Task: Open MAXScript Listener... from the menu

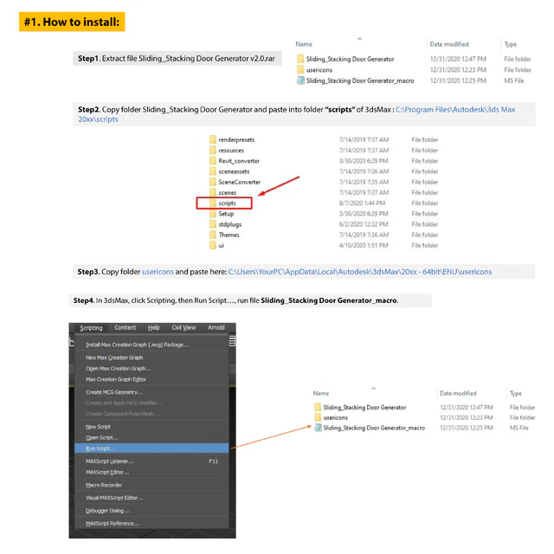Action: point(110,461)
